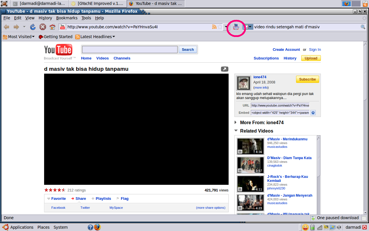Switch to the darmadi@darmadi-la terminal taskbar window

pos(40,3)
